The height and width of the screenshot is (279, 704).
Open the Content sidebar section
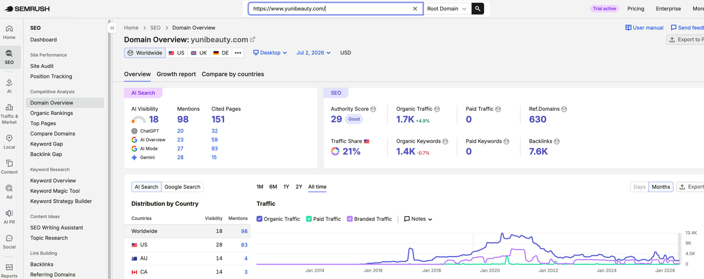coord(9,167)
